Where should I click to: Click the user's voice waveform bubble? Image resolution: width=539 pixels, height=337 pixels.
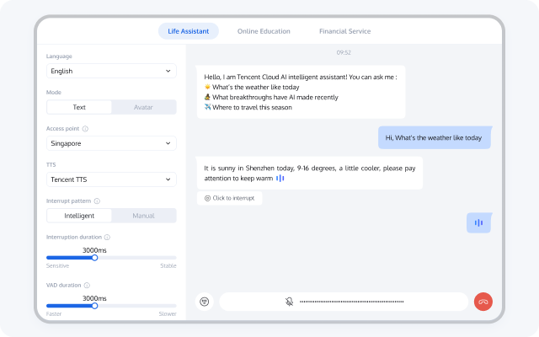coord(478,222)
